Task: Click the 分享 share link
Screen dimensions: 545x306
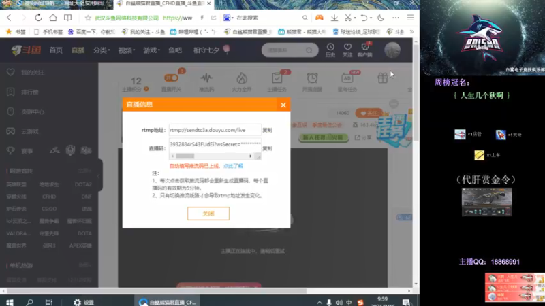Action: tap(363, 138)
